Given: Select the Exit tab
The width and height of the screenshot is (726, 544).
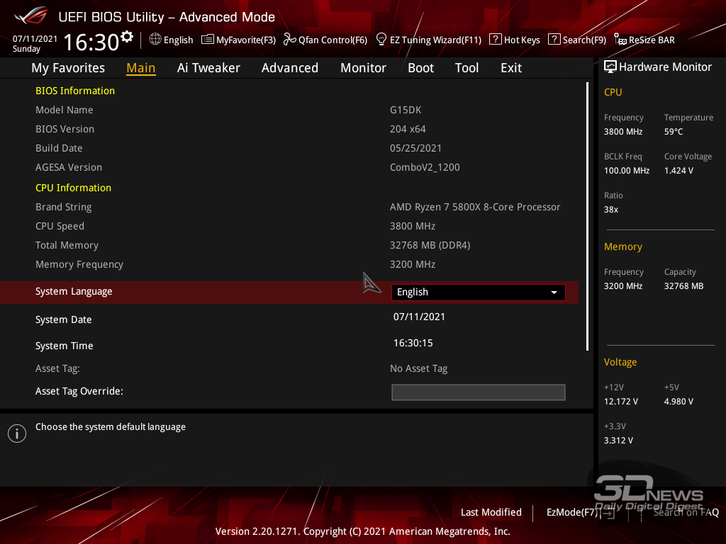Looking at the screenshot, I should coord(511,68).
